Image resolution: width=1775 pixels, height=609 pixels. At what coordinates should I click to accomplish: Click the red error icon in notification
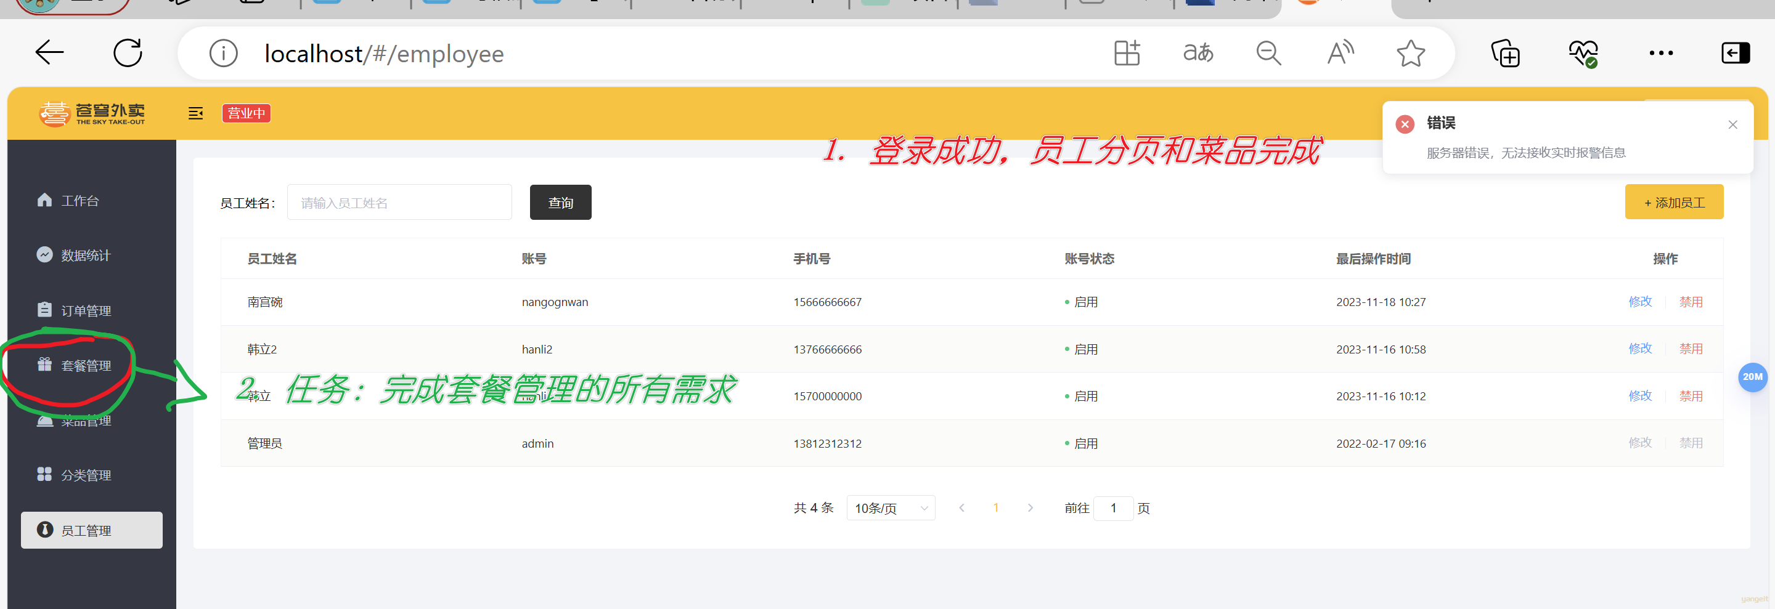(1405, 124)
